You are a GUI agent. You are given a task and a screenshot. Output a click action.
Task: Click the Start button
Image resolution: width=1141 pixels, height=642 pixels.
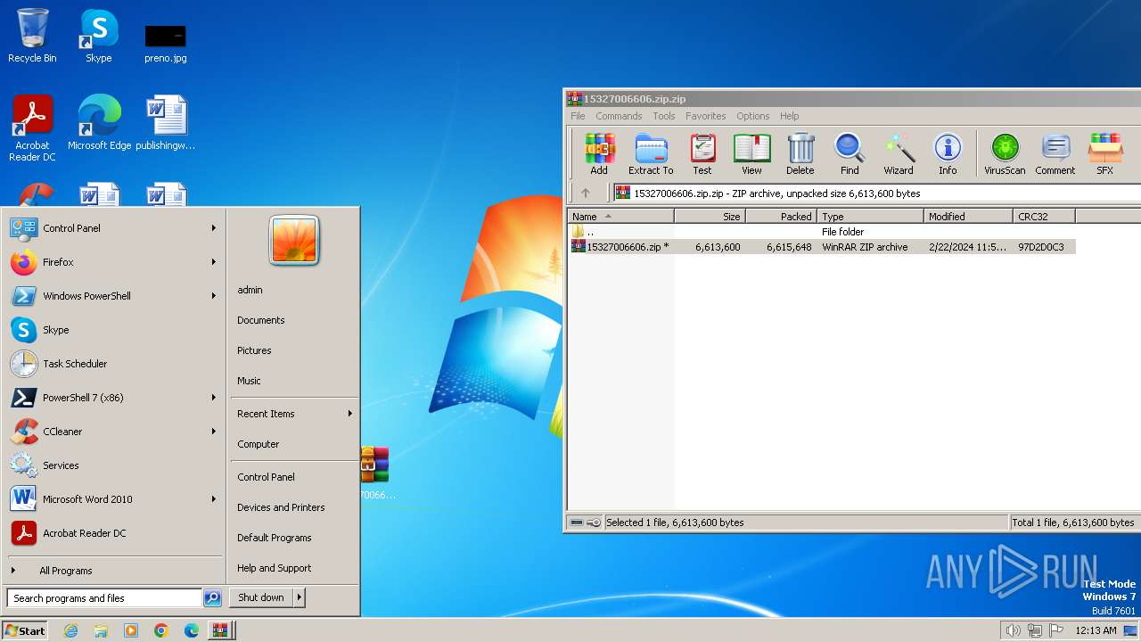pyautogui.click(x=25, y=630)
